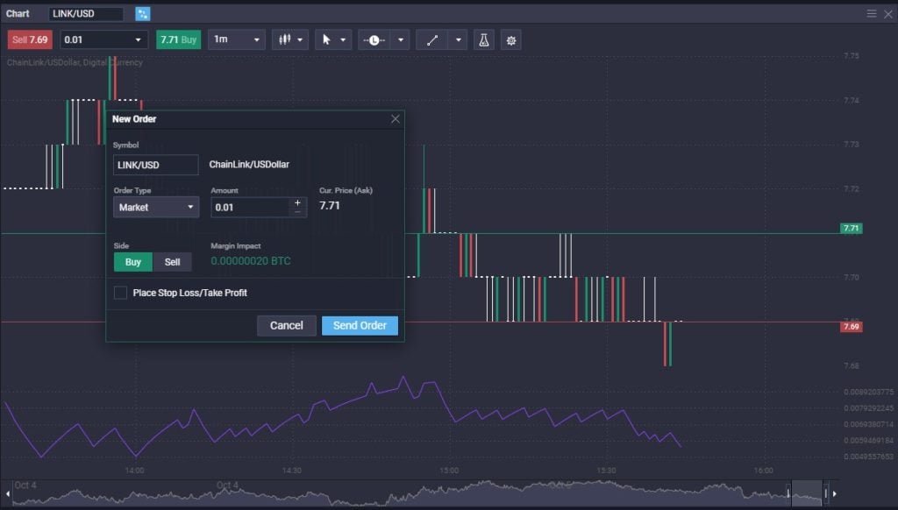Image resolution: width=898 pixels, height=510 pixels.
Task: Click the red Sell 7.69 price button
Action: click(x=30, y=39)
